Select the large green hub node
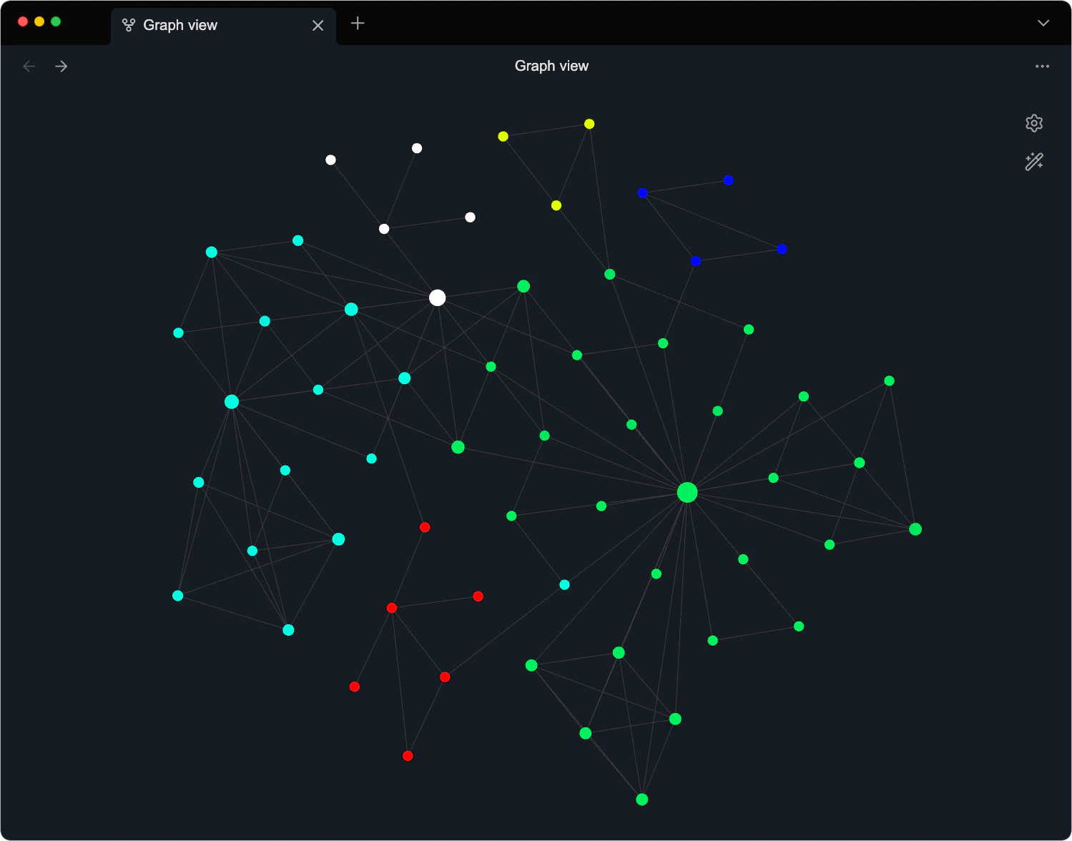 [687, 492]
